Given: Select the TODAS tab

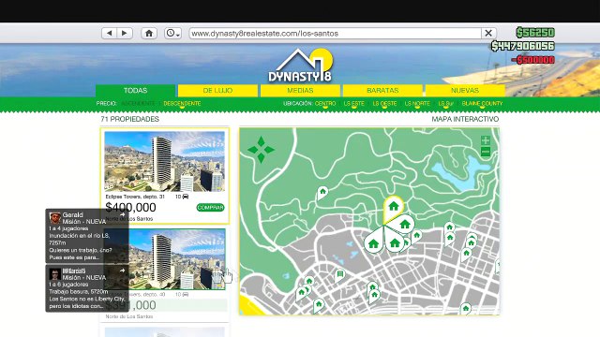Looking at the screenshot, I should point(135,91).
